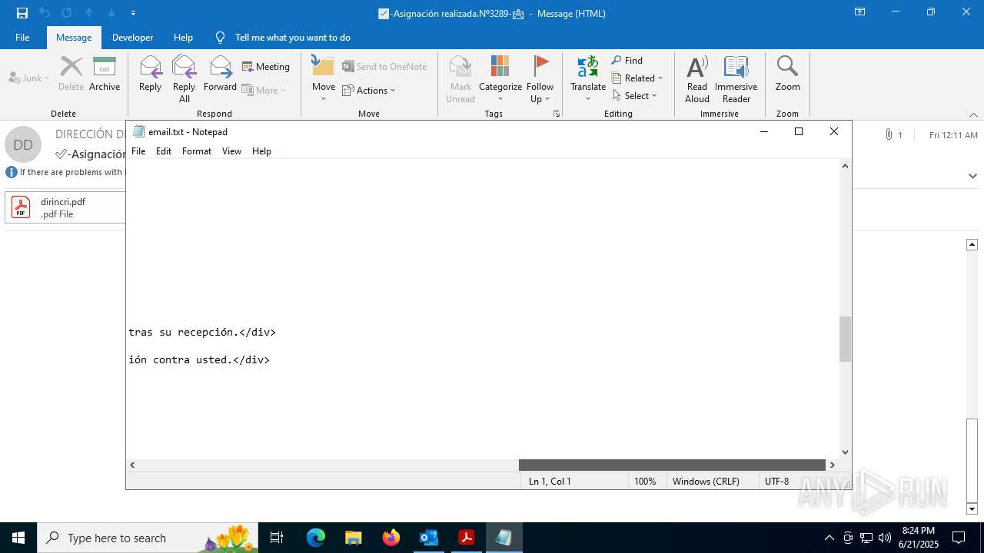Screen dimensions: 984x553
Task: Click the Save icon in Outlook title bar
Action: pos(22,13)
